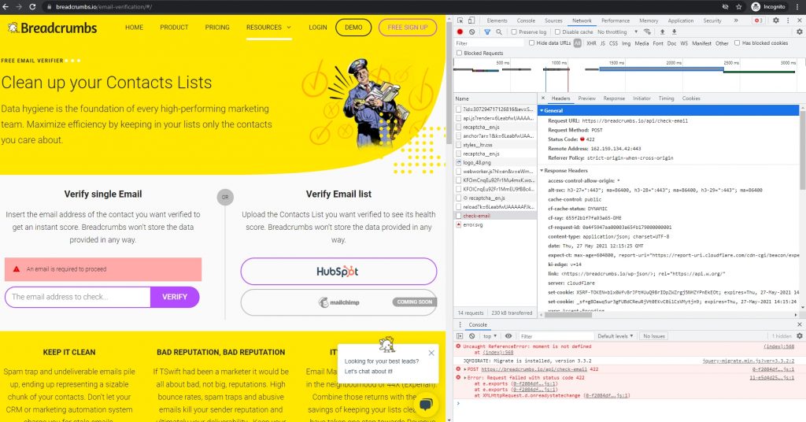Open the Application panel tab
The width and height of the screenshot is (806, 422).
click(x=681, y=20)
